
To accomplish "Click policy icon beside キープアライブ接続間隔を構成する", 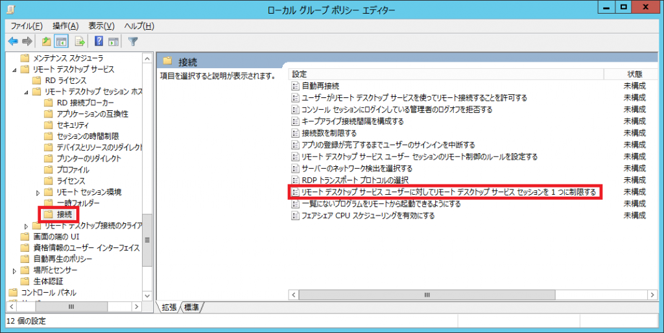I will [295, 121].
